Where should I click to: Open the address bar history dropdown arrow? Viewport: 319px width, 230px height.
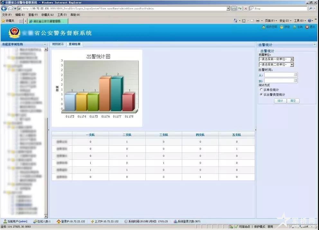228,9
